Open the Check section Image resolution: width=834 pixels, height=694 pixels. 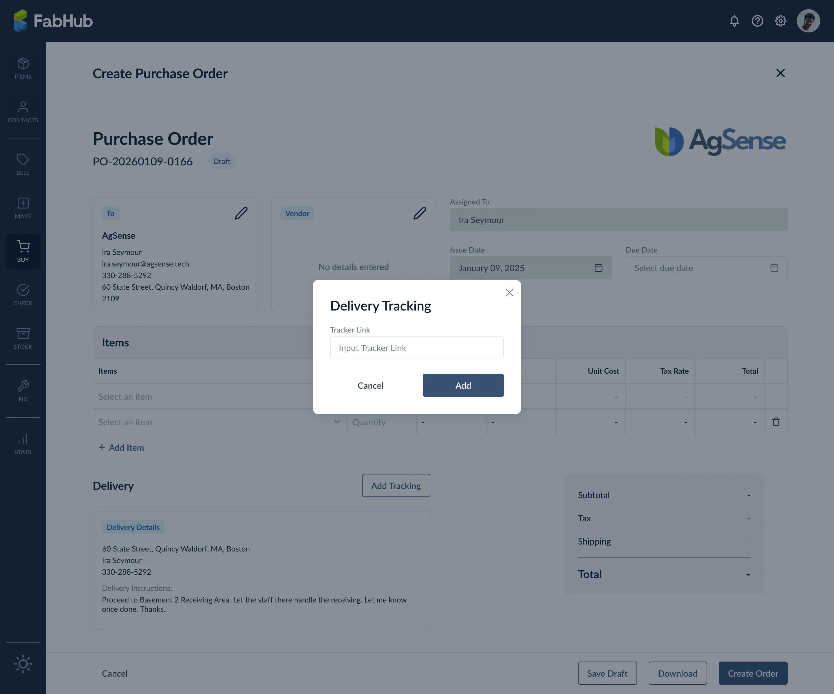pyautogui.click(x=23, y=295)
